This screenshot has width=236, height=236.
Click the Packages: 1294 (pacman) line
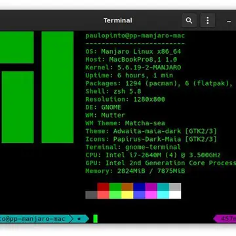pos(159,83)
